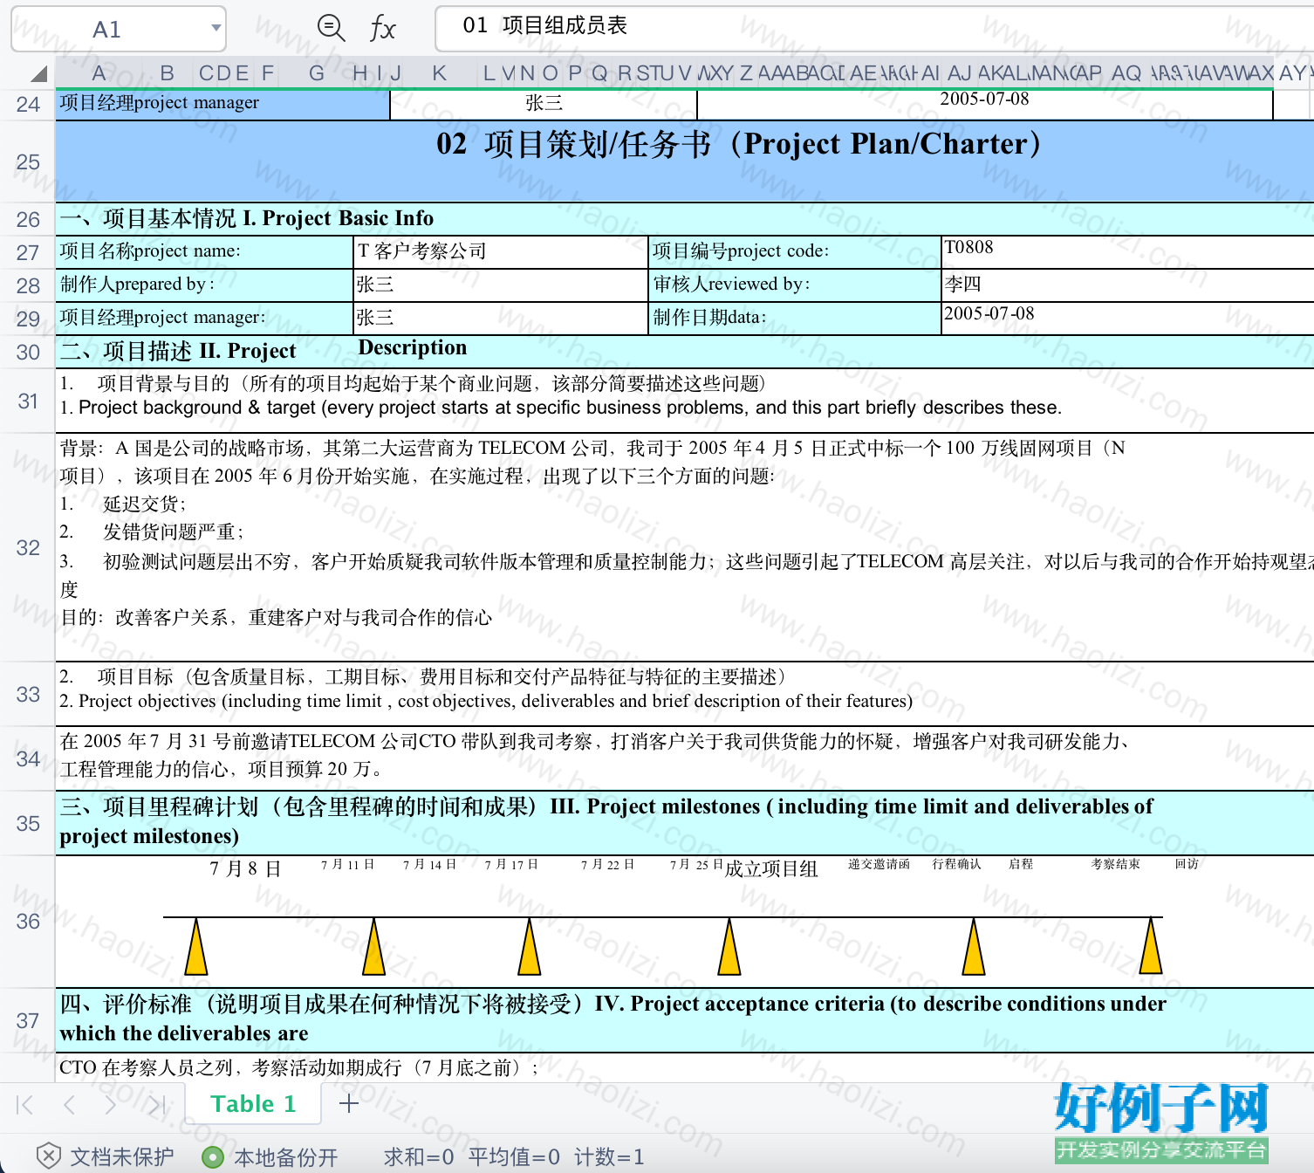Click the 7月8日 milestone date label
1314x1173 pixels.
pos(245,869)
